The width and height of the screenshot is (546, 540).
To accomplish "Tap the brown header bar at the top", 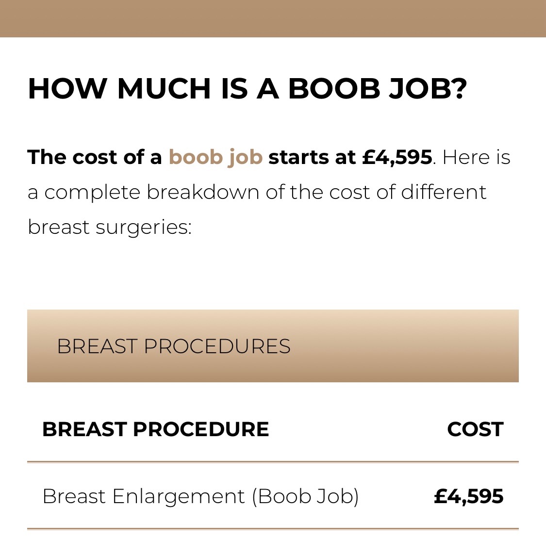I will pos(273,18).
